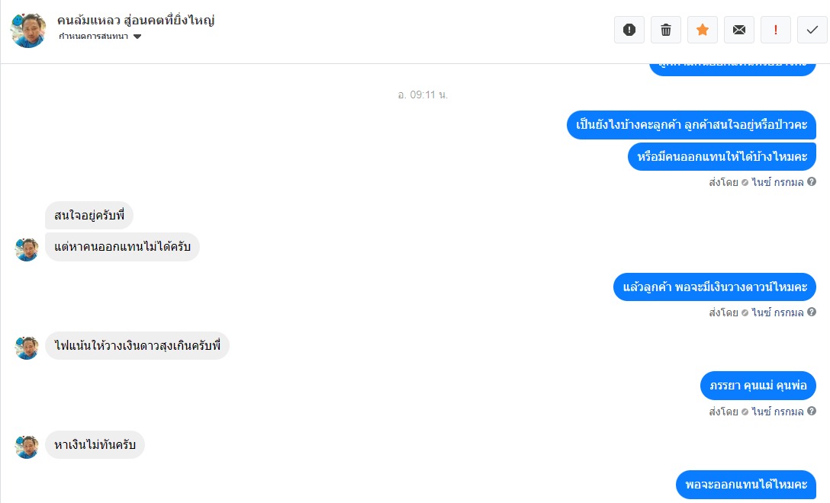Mark conversation done with checkmark icon
Viewport: 830px width, 503px height.
(812, 30)
